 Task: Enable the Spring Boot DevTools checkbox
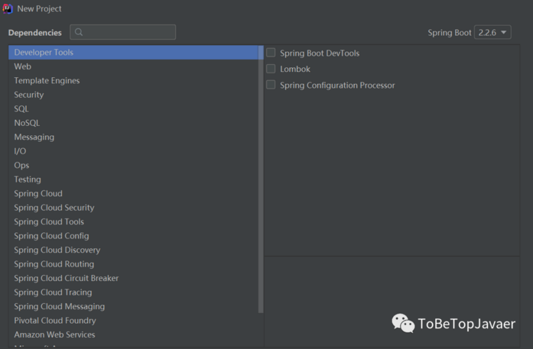tap(271, 53)
